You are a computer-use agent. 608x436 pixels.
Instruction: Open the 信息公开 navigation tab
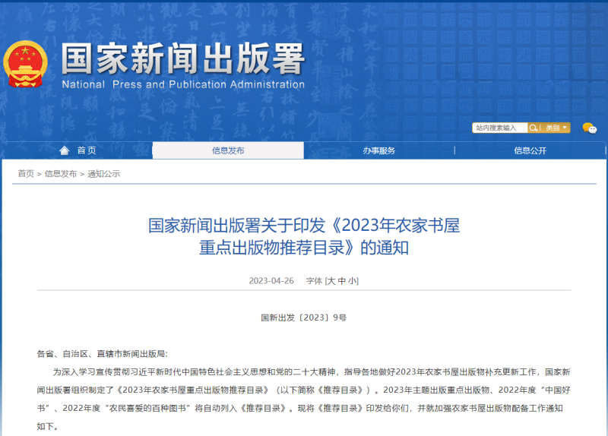coord(530,150)
